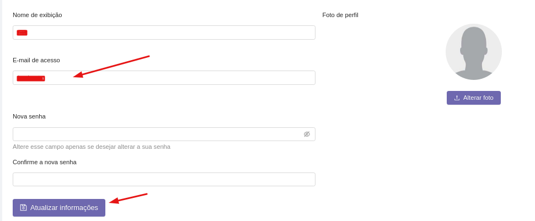Image resolution: width=535 pixels, height=221 pixels.
Task: Click the upload icon on Alterar foto
Action: pyautogui.click(x=457, y=98)
